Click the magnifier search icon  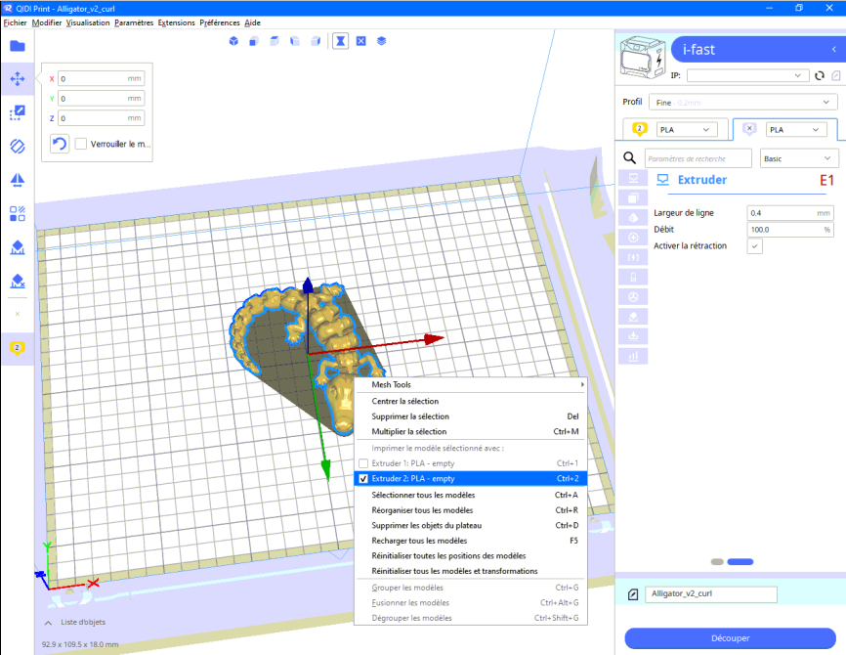pyautogui.click(x=629, y=157)
